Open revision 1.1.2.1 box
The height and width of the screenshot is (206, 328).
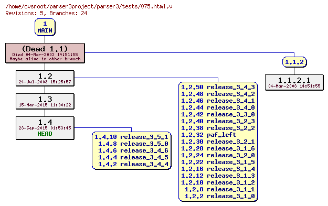coord(294,82)
